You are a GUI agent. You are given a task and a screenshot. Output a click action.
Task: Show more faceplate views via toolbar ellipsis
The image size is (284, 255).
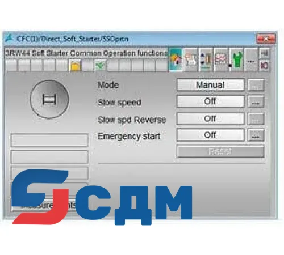pyautogui.click(x=251, y=59)
